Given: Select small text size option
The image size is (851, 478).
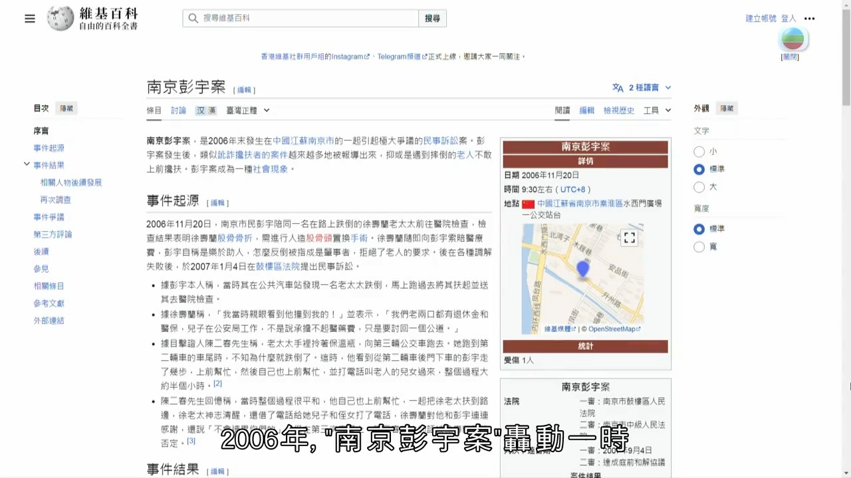Looking at the screenshot, I should coord(699,151).
